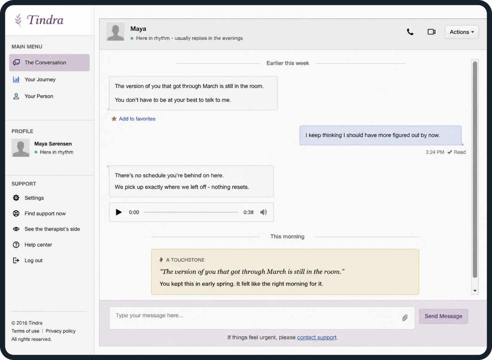The width and height of the screenshot is (492, 360).
Task: Open Terms of use
Action: click(25, 331)
